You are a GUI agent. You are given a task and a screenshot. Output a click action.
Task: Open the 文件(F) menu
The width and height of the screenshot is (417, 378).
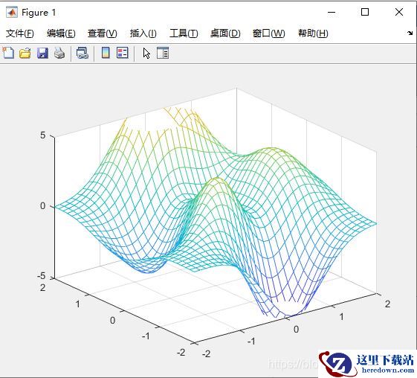coord(20,33)
